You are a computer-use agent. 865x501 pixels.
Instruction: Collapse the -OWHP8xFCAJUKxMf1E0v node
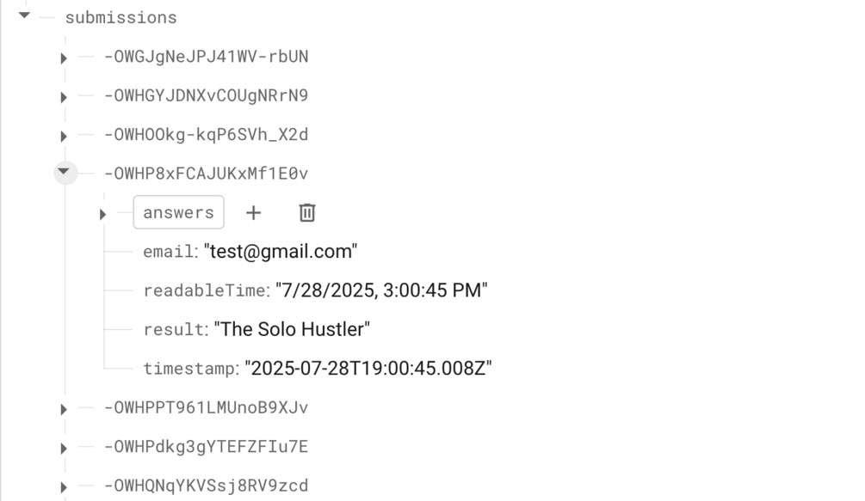(x=64, y=172)
